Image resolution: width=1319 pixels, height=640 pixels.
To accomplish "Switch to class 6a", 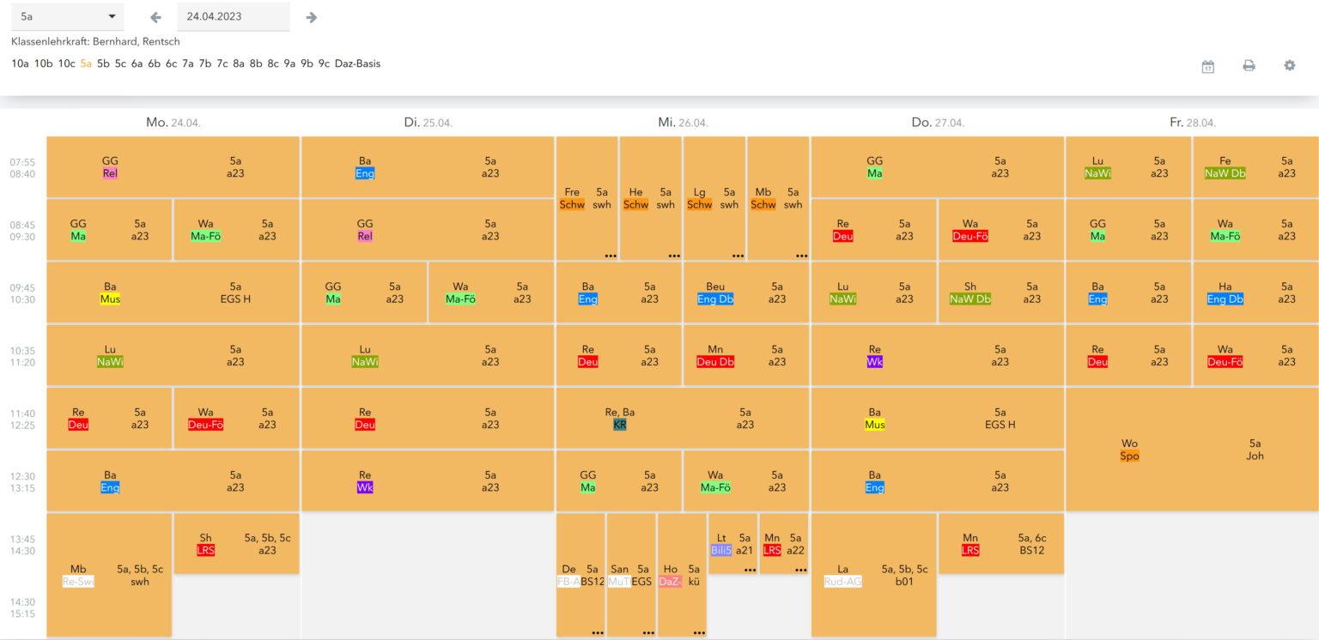I will tap(137, 63).
